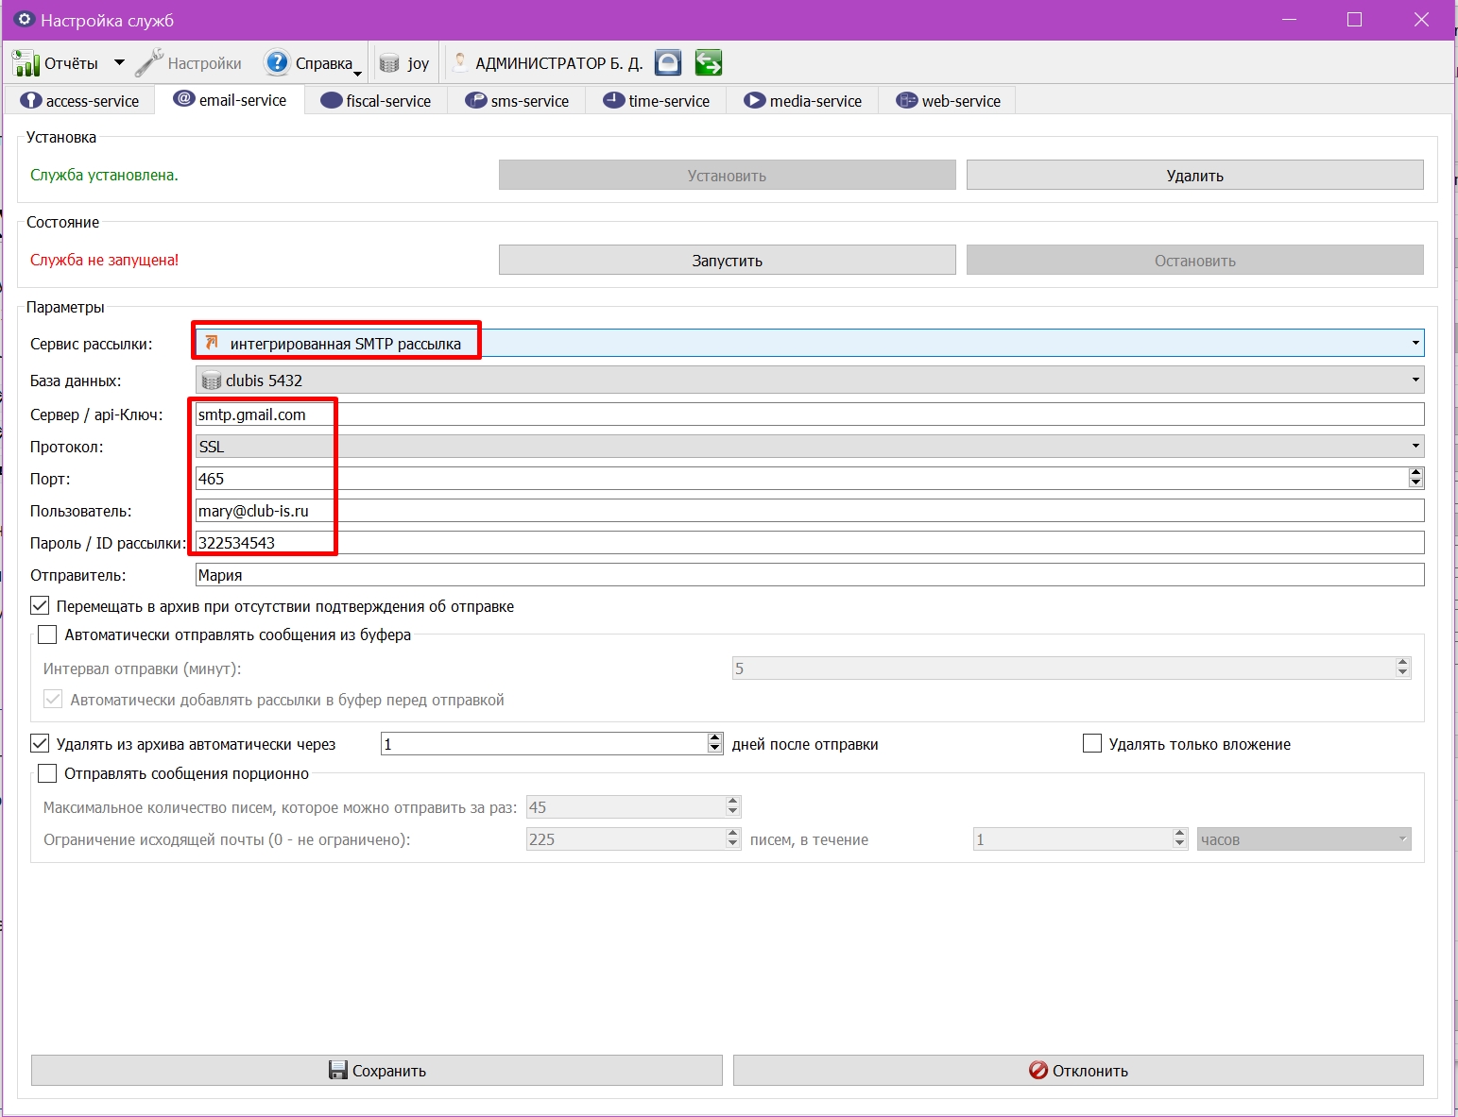Click the Отклонить button

tap(1078, 1071)
